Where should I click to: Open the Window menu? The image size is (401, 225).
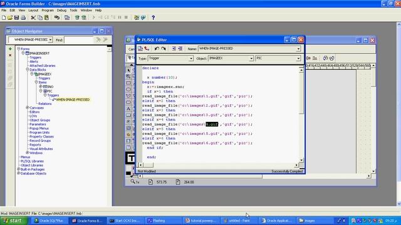pos(86,11)
